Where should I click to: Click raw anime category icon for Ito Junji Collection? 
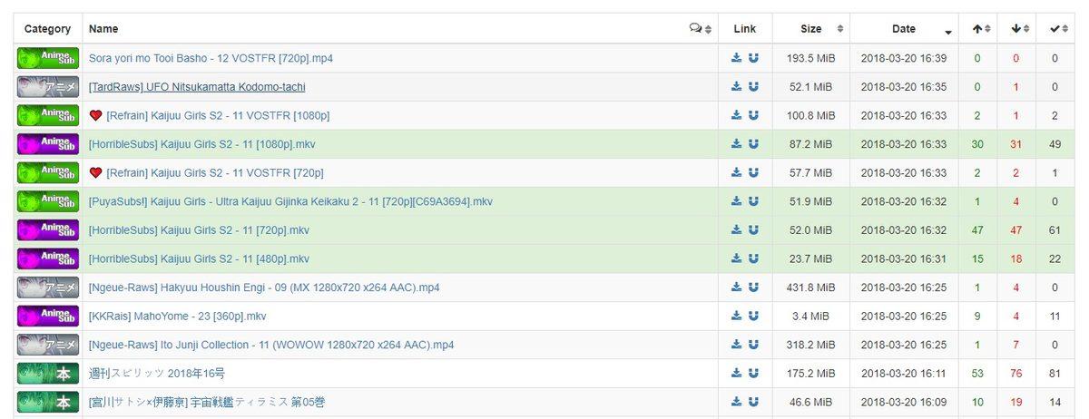click(47, 346)
